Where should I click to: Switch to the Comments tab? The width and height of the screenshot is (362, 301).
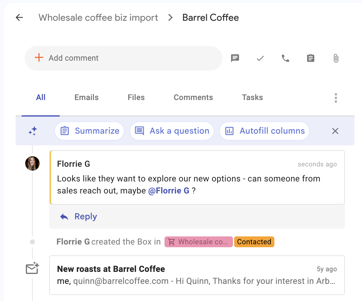click(193, 97)
